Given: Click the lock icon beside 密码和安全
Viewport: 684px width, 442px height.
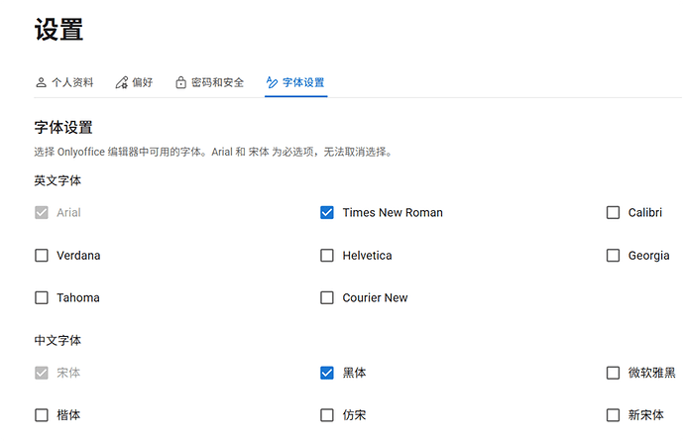Looking at the screenshot, I should (180, 82).
